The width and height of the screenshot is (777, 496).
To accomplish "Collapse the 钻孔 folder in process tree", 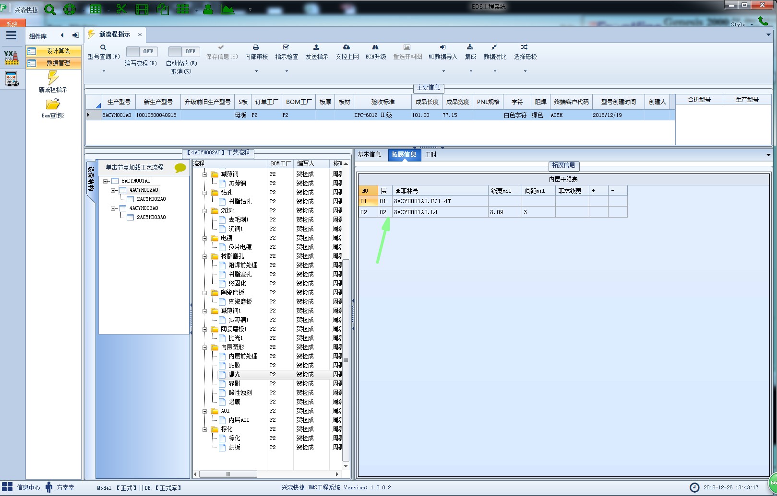I will click(205, 193).
